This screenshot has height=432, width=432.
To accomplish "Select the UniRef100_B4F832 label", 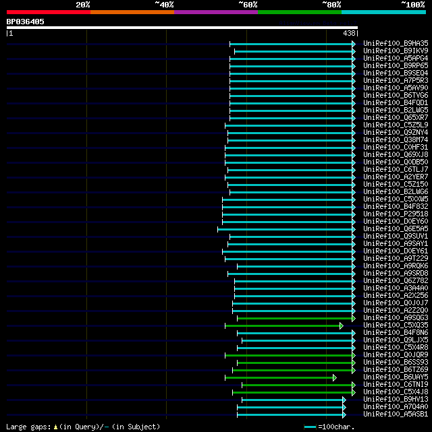I will click(396, 207).
